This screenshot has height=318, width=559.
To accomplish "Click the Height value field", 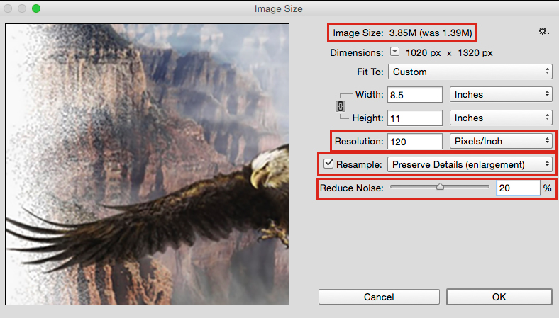I will click(414, 118).
